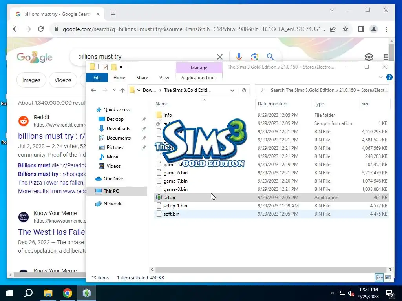The height and width of the screenshot is (301, 402).
Task: Open notification center on taskbar
Action: (390, 293)
